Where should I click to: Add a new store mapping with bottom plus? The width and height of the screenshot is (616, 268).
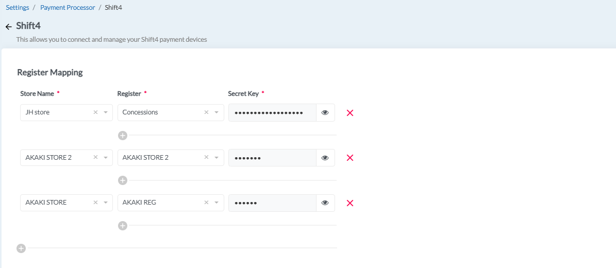21,248
